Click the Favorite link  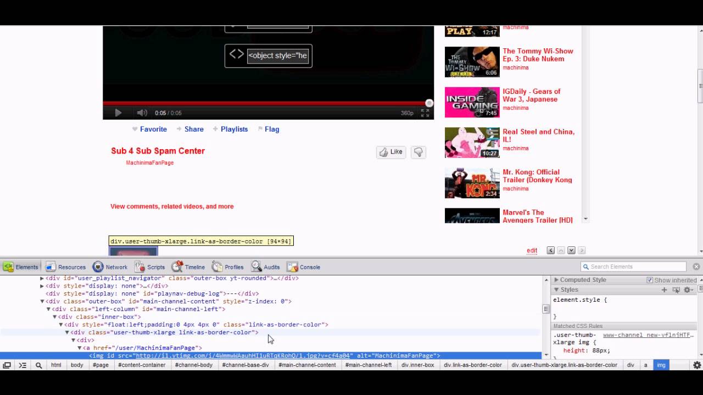pyautogui.click(x=153, y=129)
